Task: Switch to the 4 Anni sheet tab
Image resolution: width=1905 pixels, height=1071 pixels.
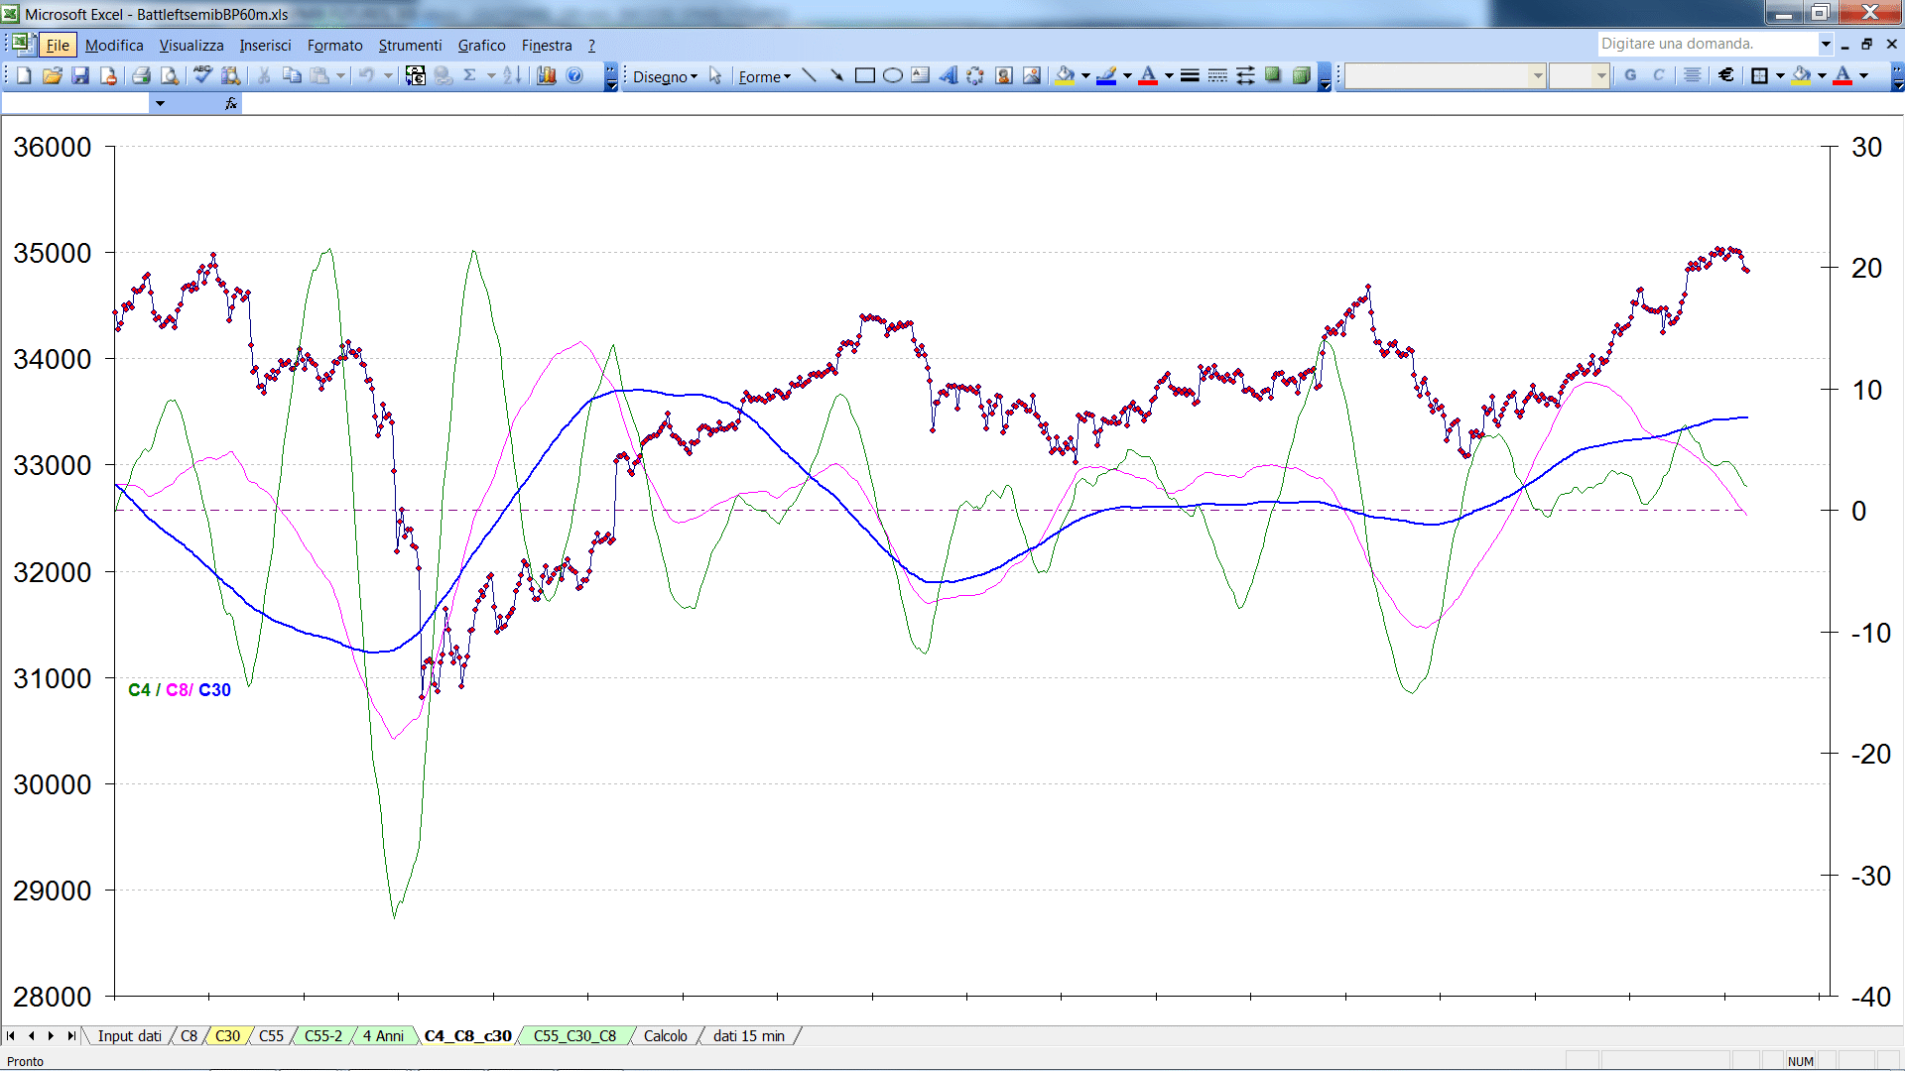Action: tap(383, 1036)
